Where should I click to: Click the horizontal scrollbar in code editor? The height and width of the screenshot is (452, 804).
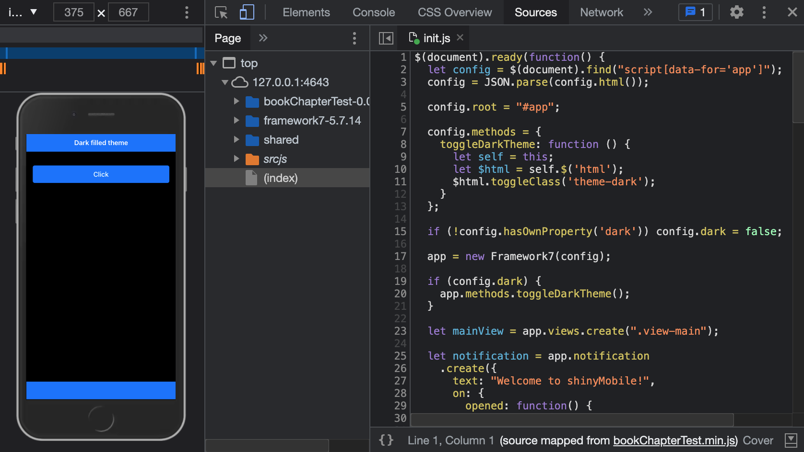coord(572,420)
